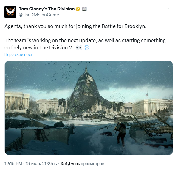Click the просмотров views label

pos(92,164)
